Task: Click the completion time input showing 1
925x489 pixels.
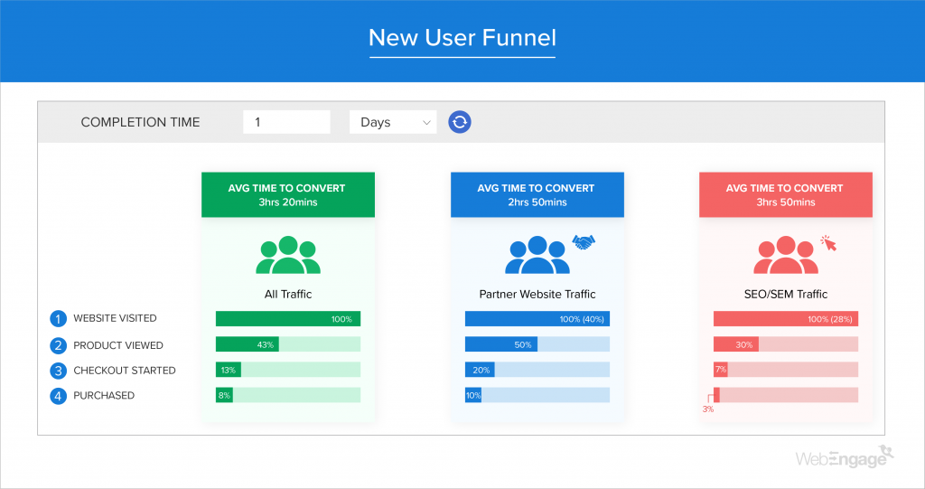Action: [286, 122]
